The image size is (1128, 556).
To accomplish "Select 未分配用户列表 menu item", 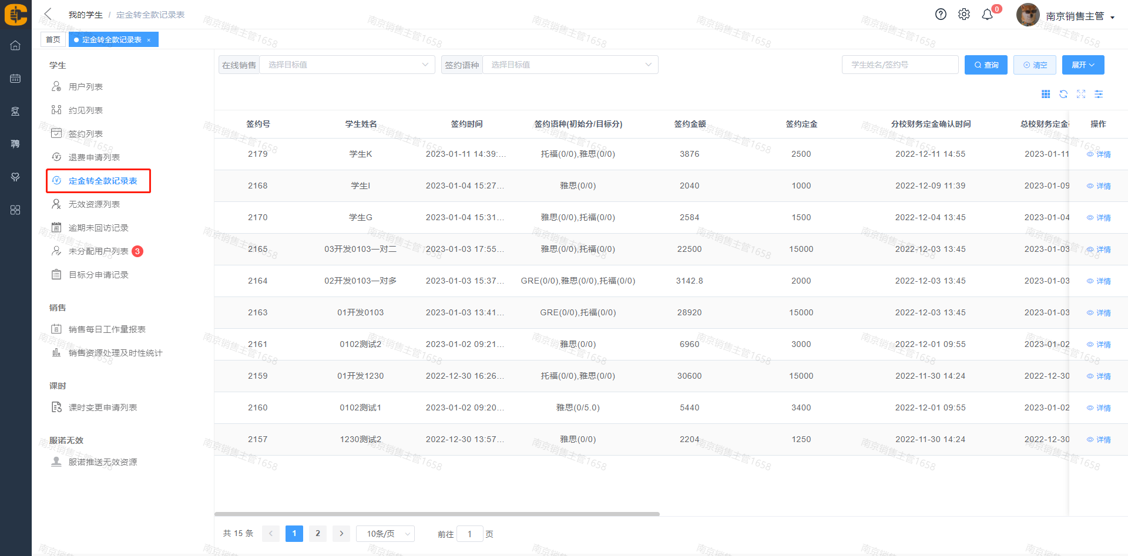I will pyautogui.click(x=98, y=251).
